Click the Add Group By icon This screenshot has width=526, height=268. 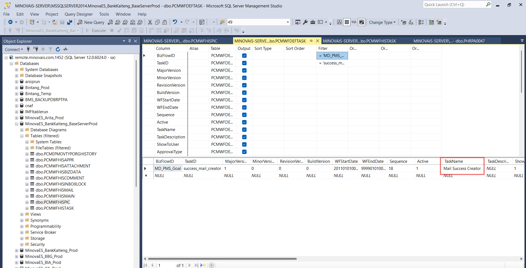(422, 22)
